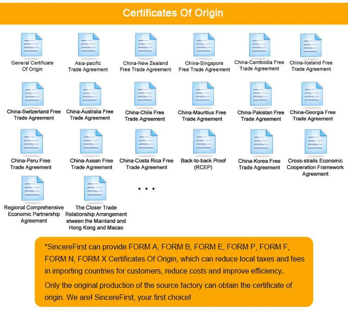348x312 pixels.
Task: Select the Asia-pacific Trade Agreement document icon
Action: tap(89, 45)
